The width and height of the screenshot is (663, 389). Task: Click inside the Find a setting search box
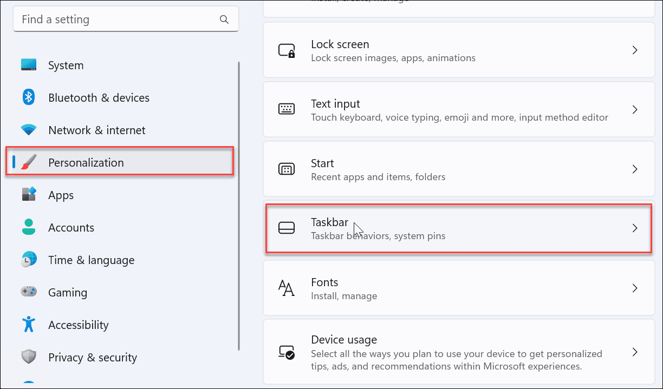click(x=126, y=19)
